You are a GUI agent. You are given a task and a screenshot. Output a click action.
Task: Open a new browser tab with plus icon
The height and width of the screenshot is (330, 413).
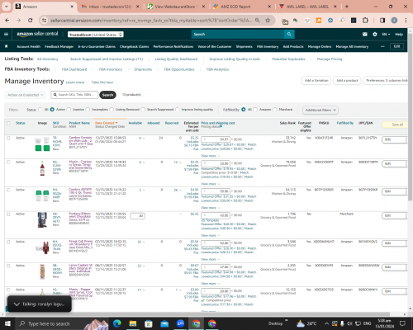[347, 7]
